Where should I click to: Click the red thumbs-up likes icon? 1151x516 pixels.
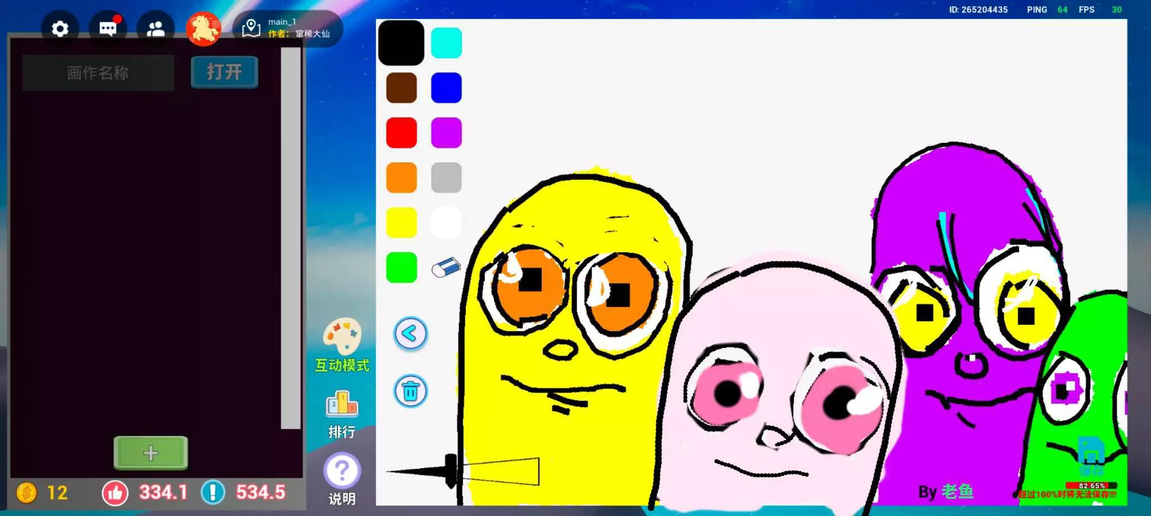coord(115,493)
